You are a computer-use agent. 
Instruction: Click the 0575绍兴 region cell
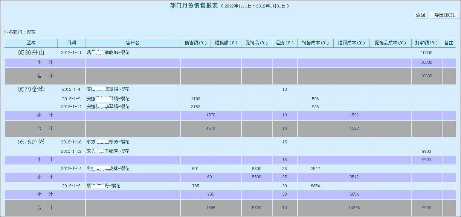click(31, 142)
